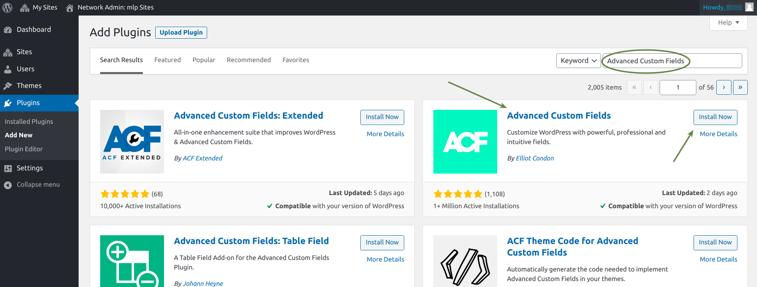Viewport: 757px width, 287px height.
Task: Click the Dashboard gauge icon in sidebar
Action: pos(8,30)
